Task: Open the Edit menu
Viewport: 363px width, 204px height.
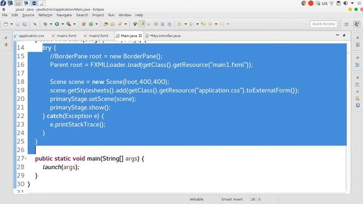Action: coord(15,15)
